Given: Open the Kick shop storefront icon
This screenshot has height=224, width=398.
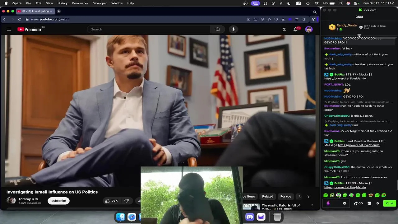Looking at the screenshot, I should point(369,203).
